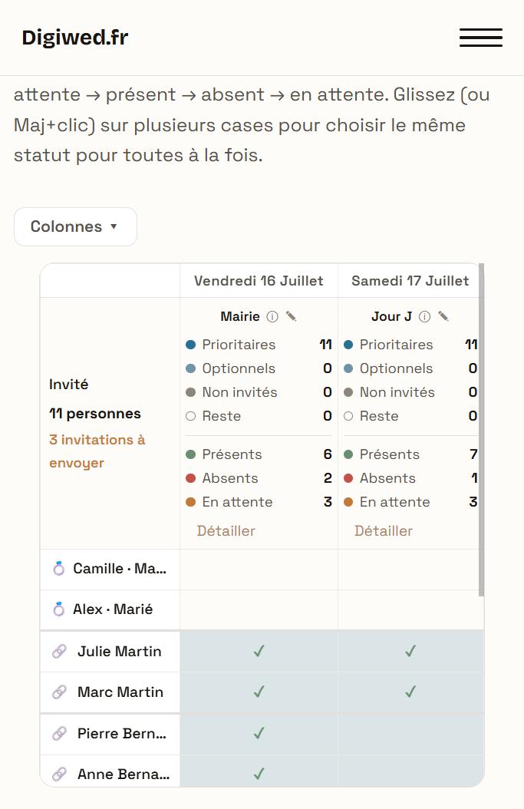
Task: Show info for Mairie event
Action: pos(272,316)
